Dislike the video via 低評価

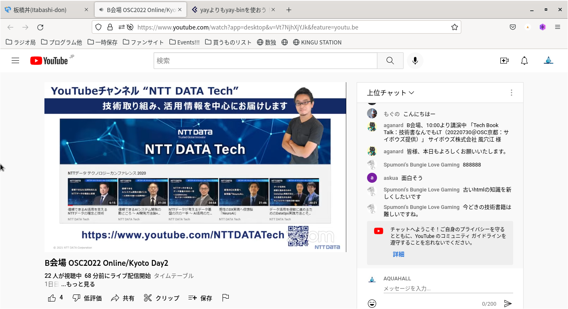point(87,298)
